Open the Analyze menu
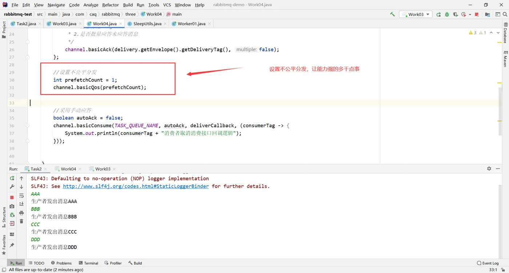Image resolution: width=509 pixels, height=273 pixels. [91, 5]
